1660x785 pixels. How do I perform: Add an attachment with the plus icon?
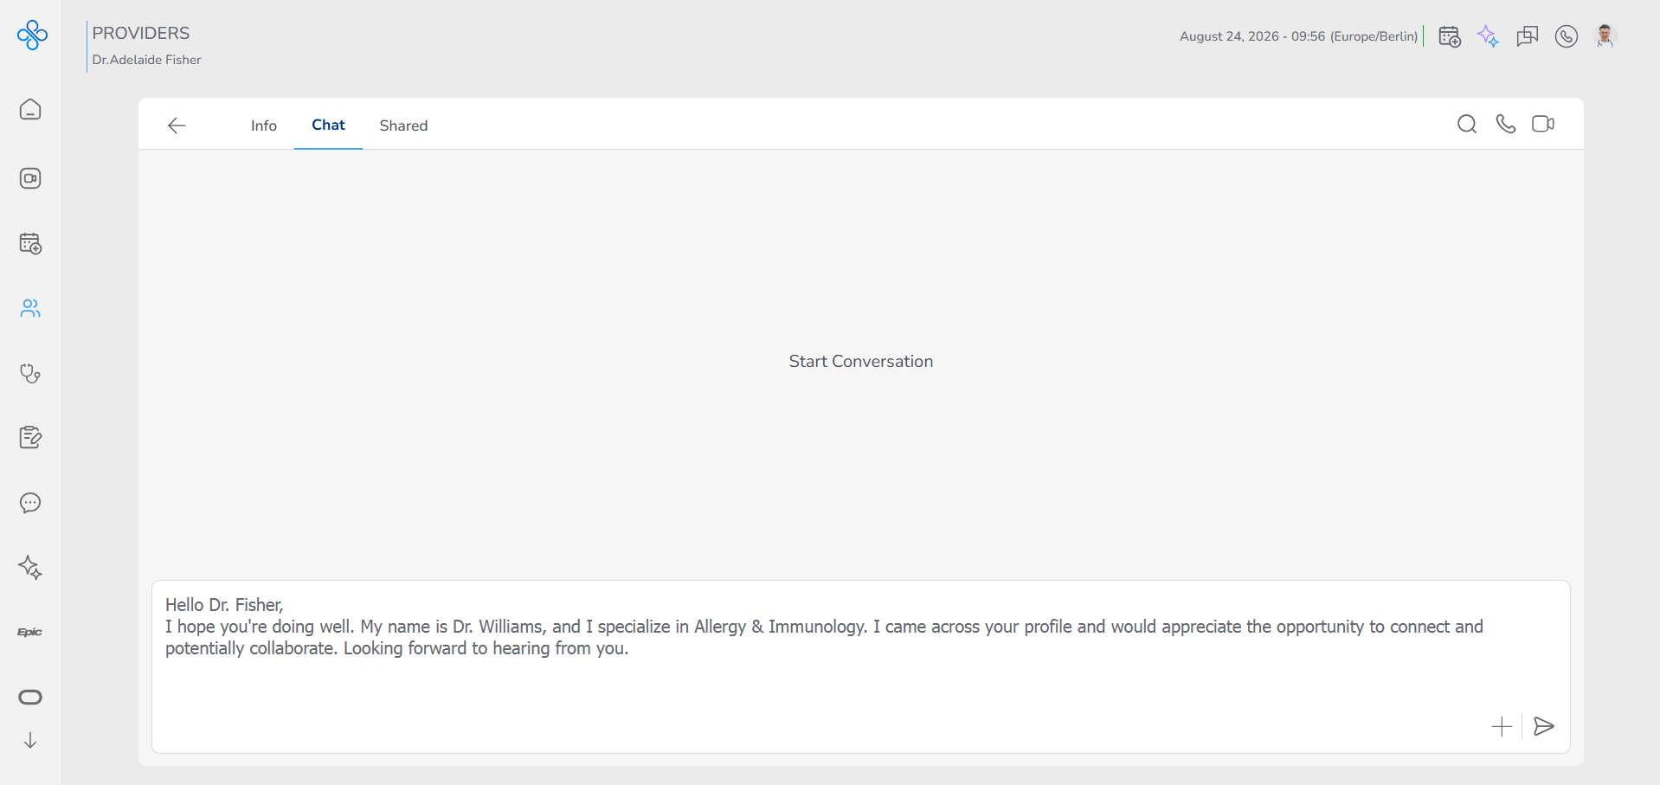(x=1502, y=726)
